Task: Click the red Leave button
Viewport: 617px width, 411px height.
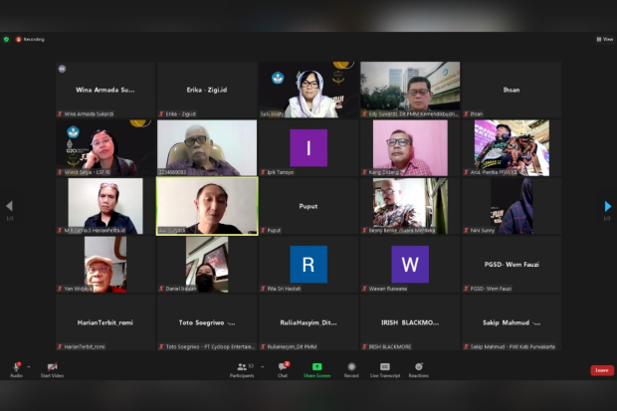Action: point(601,370)
